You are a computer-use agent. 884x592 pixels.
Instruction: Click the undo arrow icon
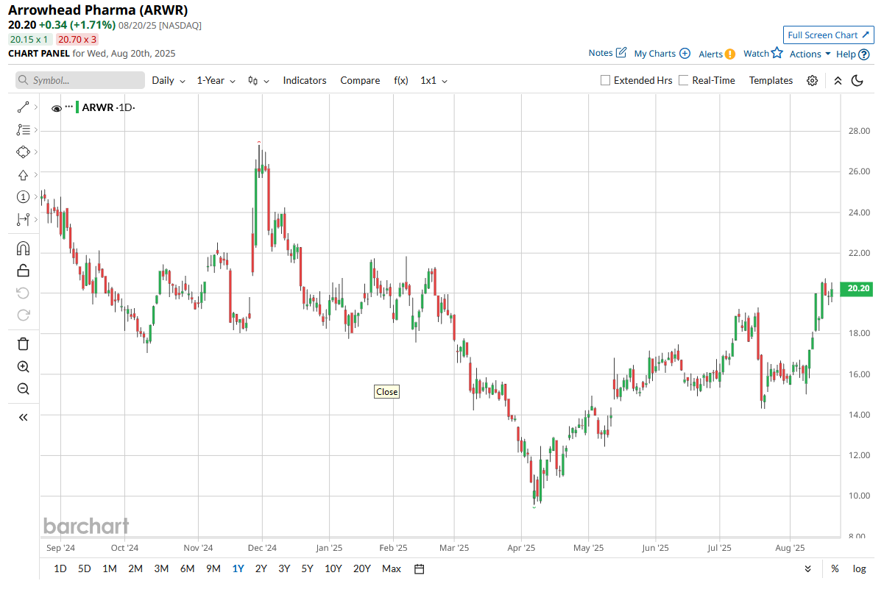(23, 293)
